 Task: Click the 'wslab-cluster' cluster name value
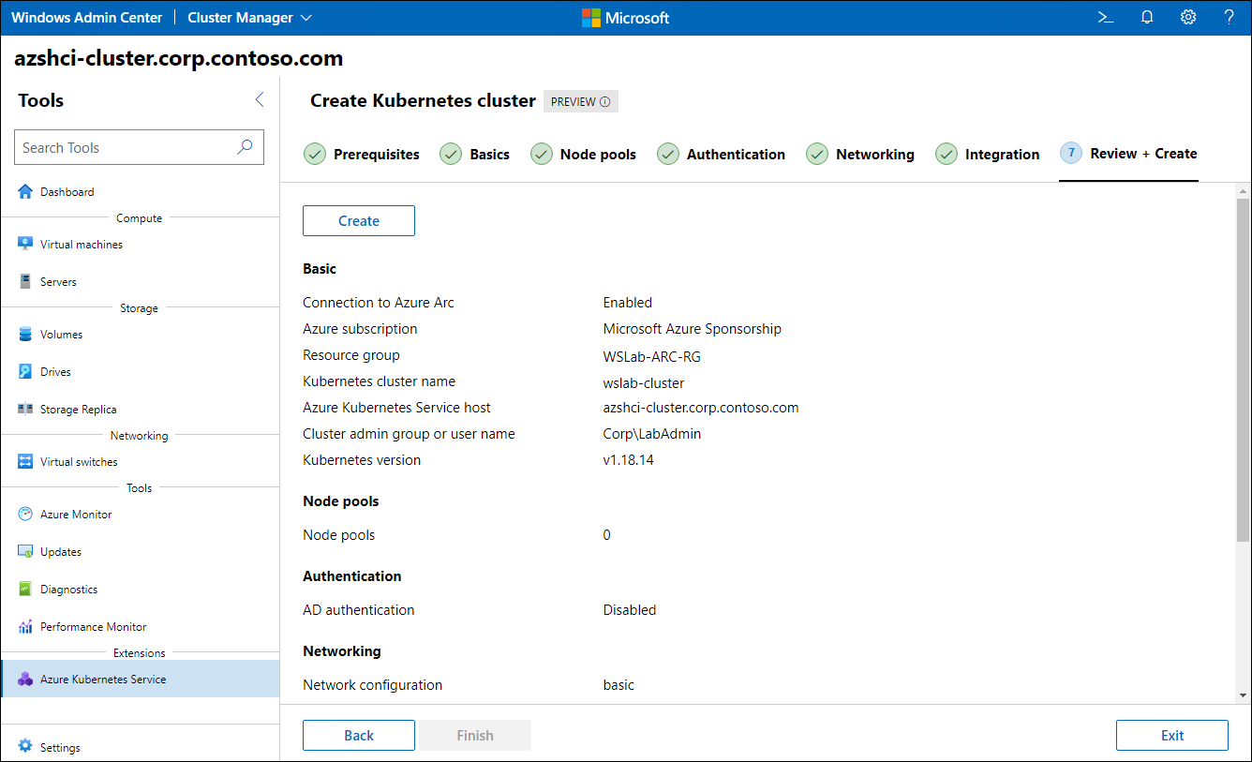coord(644,382)
